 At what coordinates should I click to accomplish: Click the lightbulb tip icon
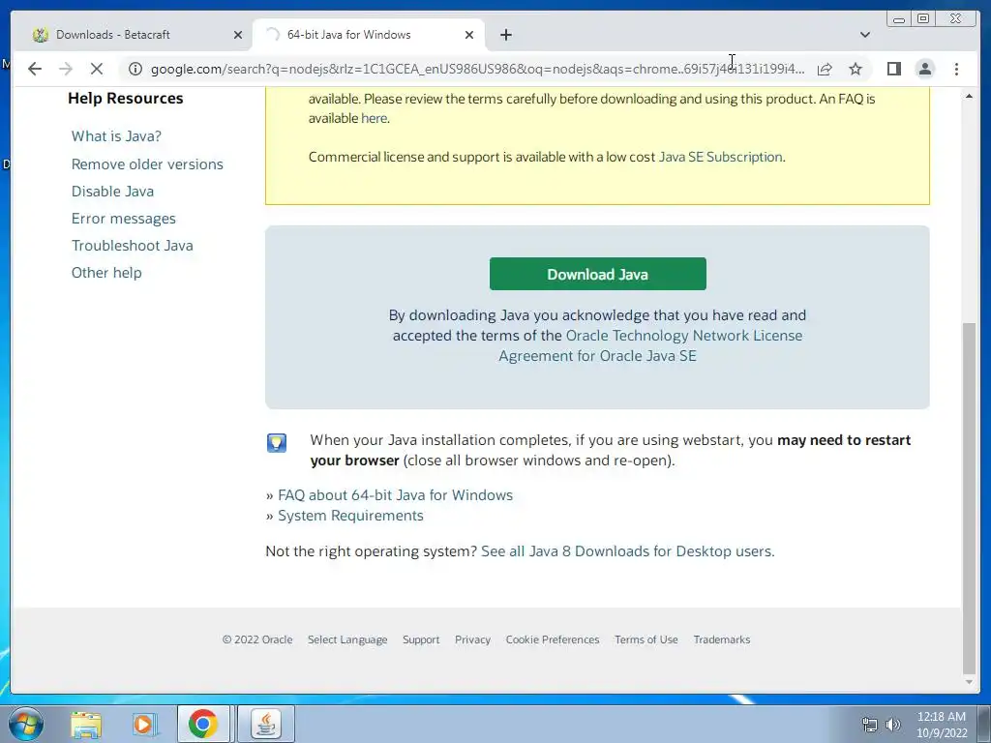[276, 442]
